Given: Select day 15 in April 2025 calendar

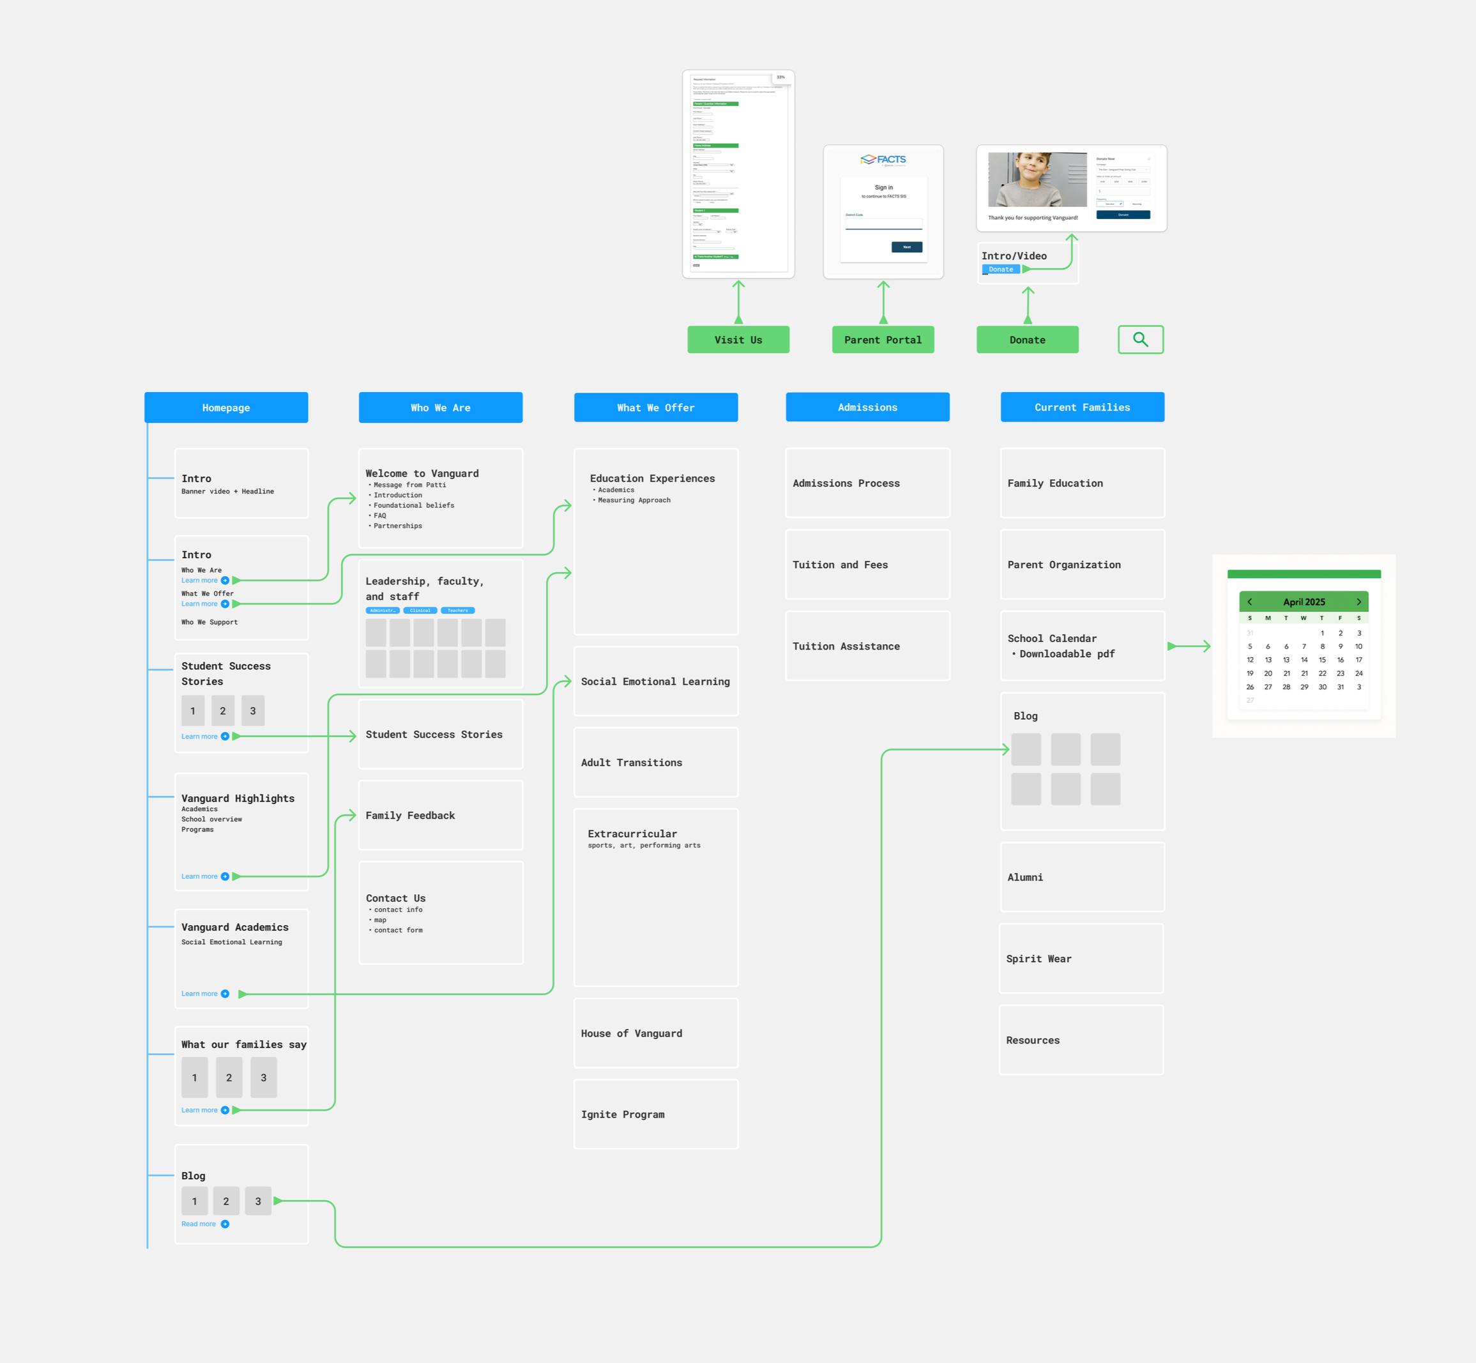Looking at the screenshot, I should pyautogui.click(x=1322, y=660).
